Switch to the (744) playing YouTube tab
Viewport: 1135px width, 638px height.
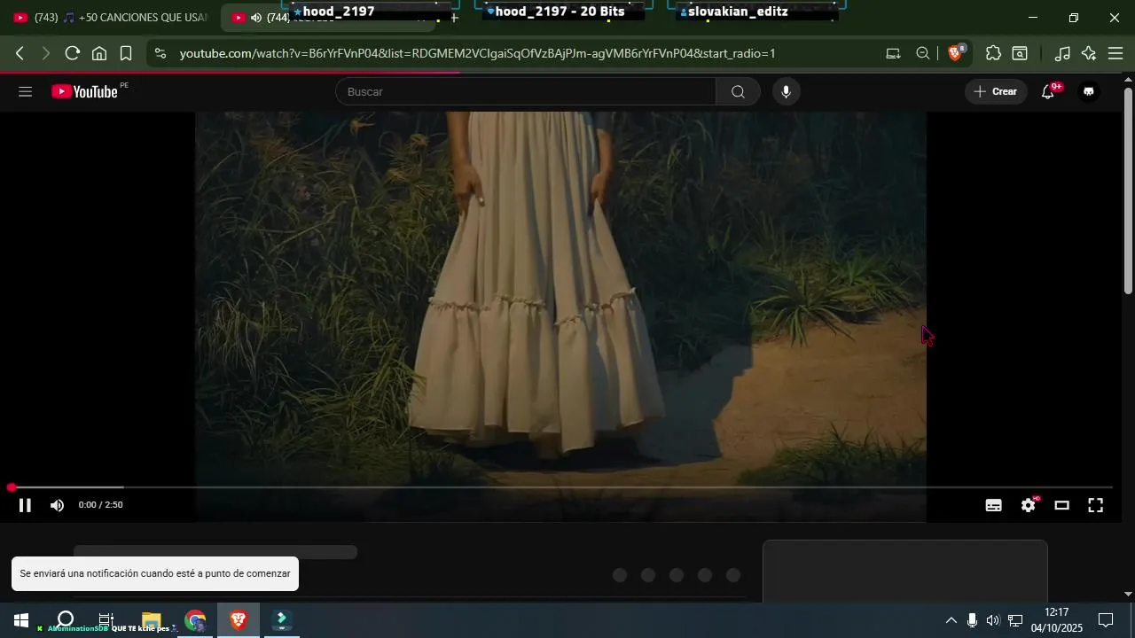tap(328, 18)
